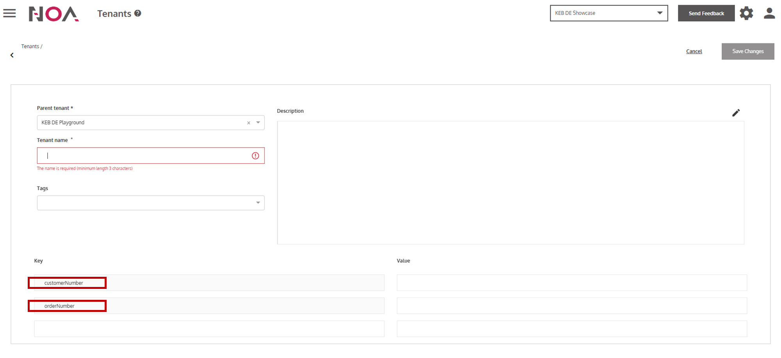Open the Tags dropdown

258,203
